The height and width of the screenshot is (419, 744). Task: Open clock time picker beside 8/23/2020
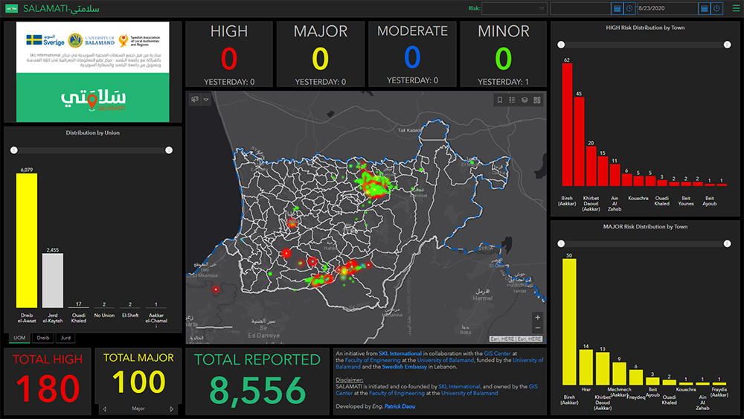click(716, 8)
